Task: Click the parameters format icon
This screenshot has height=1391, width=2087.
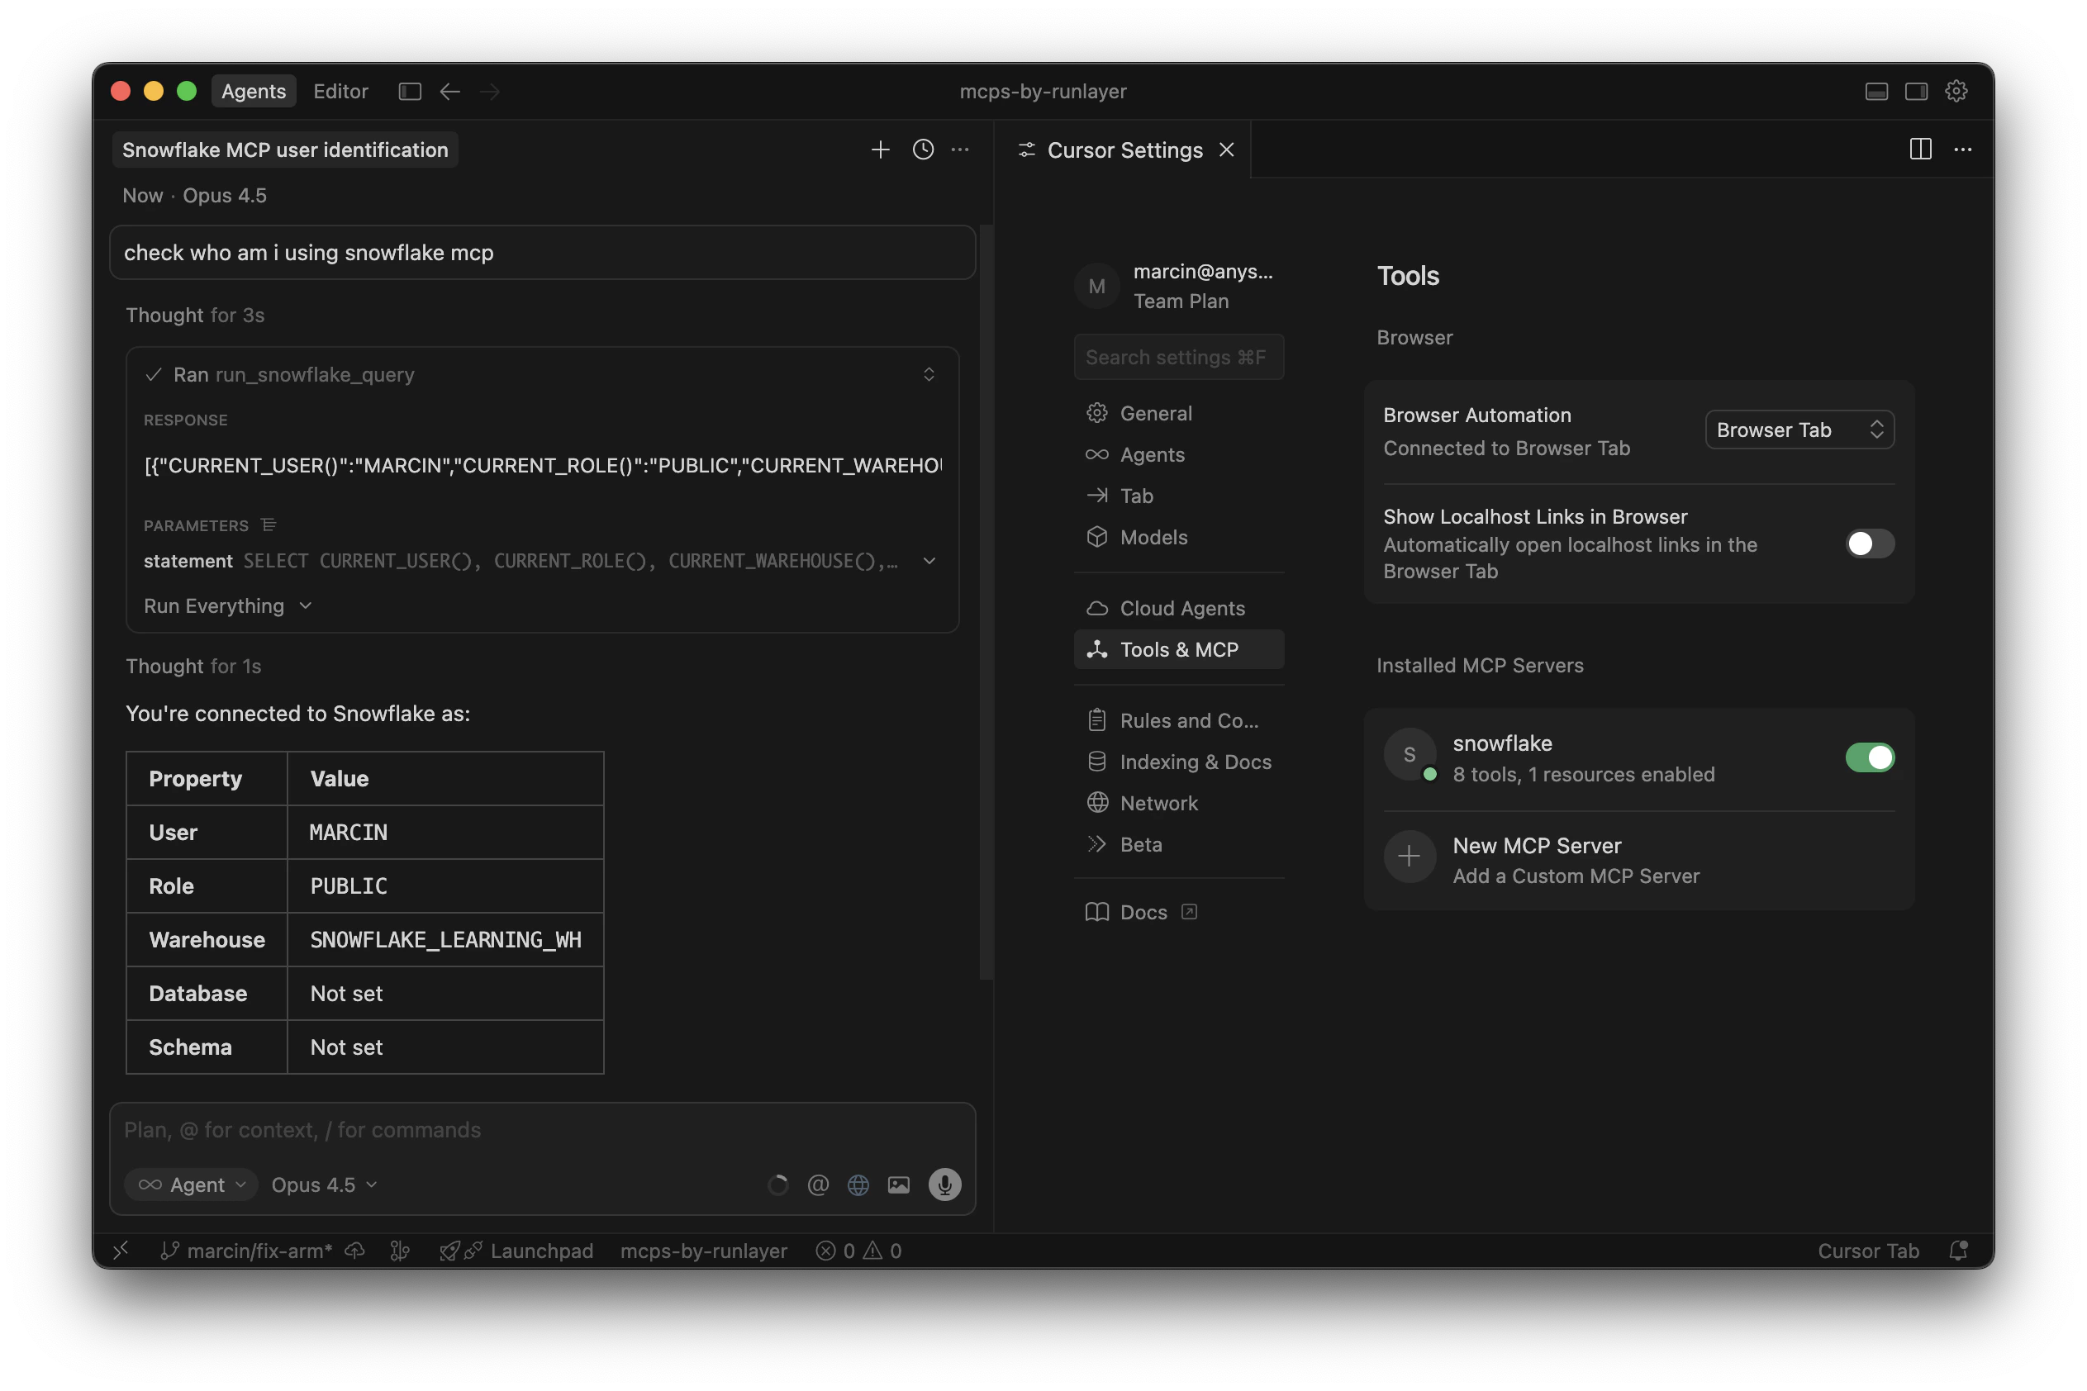Action: pyautogui.click(x=269, y=525)
